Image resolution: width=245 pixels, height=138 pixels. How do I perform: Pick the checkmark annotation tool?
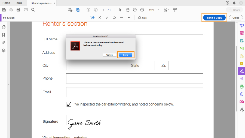(107, 17)
